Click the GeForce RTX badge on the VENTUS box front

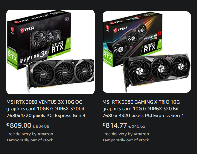pos(57,47)
